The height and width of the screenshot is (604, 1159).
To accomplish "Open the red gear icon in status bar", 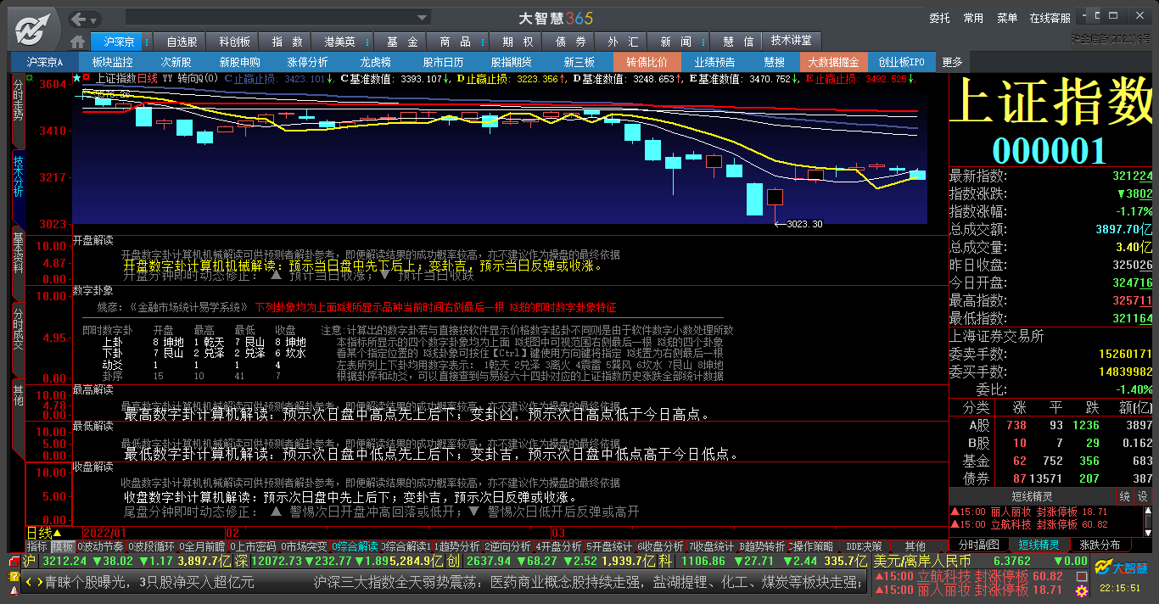I will (1080, 590).
